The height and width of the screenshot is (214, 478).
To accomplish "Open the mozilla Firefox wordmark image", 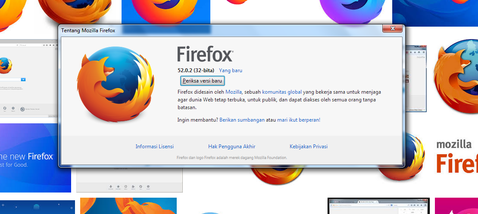I will pos(457,156).
